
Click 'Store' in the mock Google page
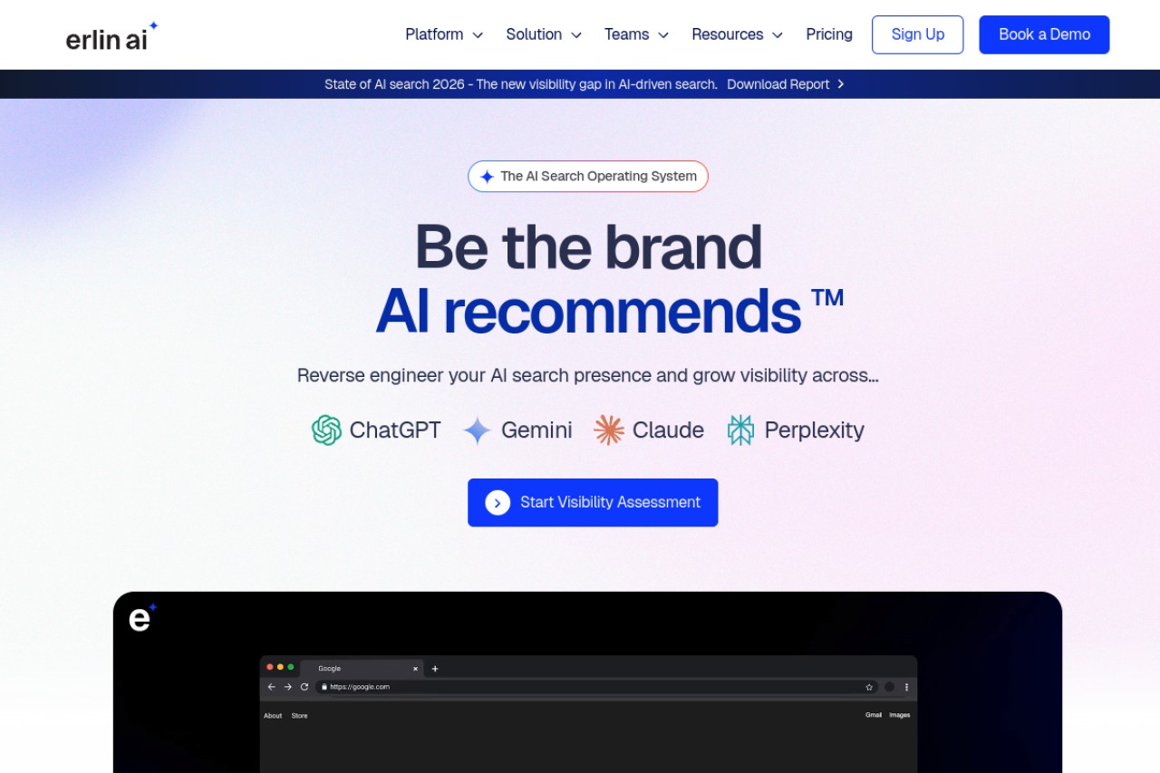[299, 716]
